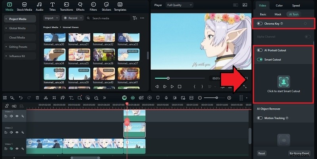This screenshot has height=159, width=317.
Task: Click the layout grid icon in timeline toolbar
Action: 5,98
